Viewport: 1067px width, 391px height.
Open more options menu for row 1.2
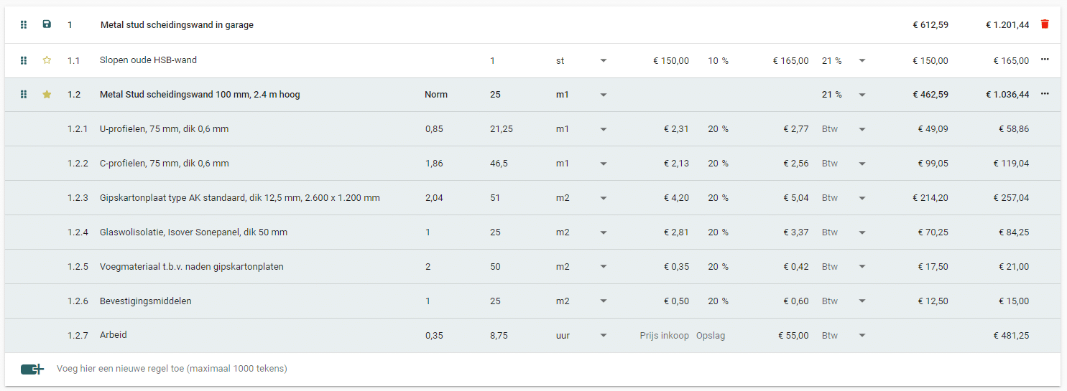(1045, 94)
